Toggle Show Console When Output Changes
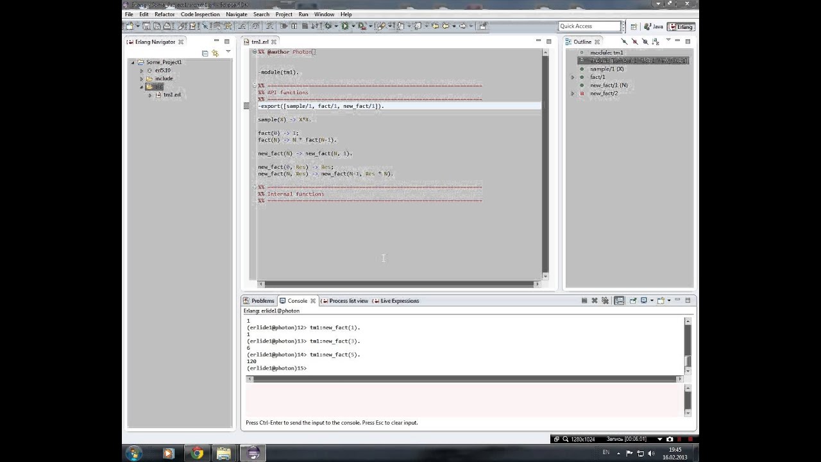The image size is (821, 462). [x=619, y=300]
